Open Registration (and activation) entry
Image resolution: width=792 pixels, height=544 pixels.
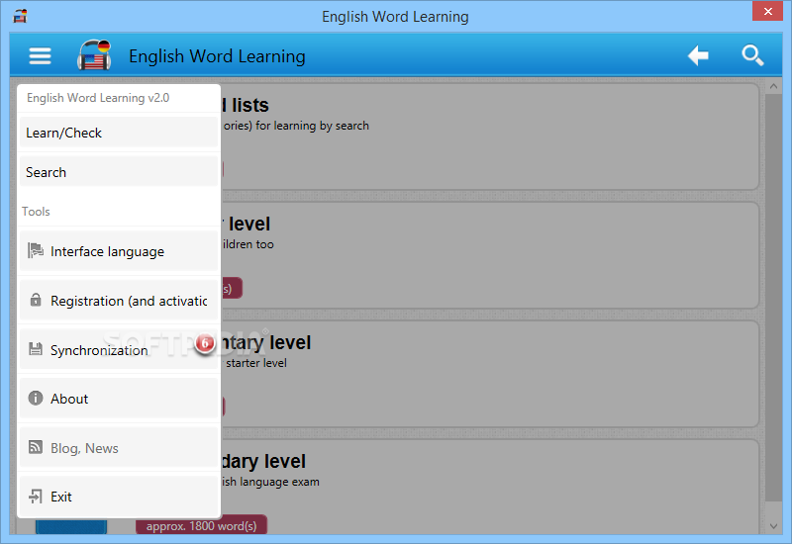(119, 301)
